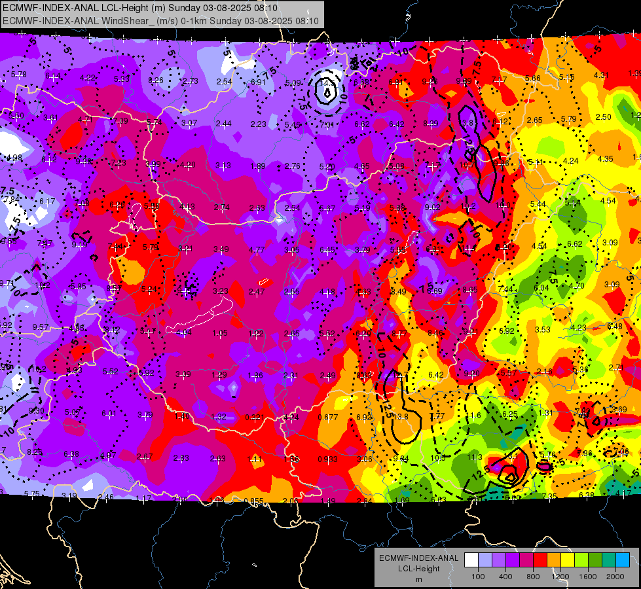Click the grid value 1.32
641x589 pixels.
tap(219, 417)
